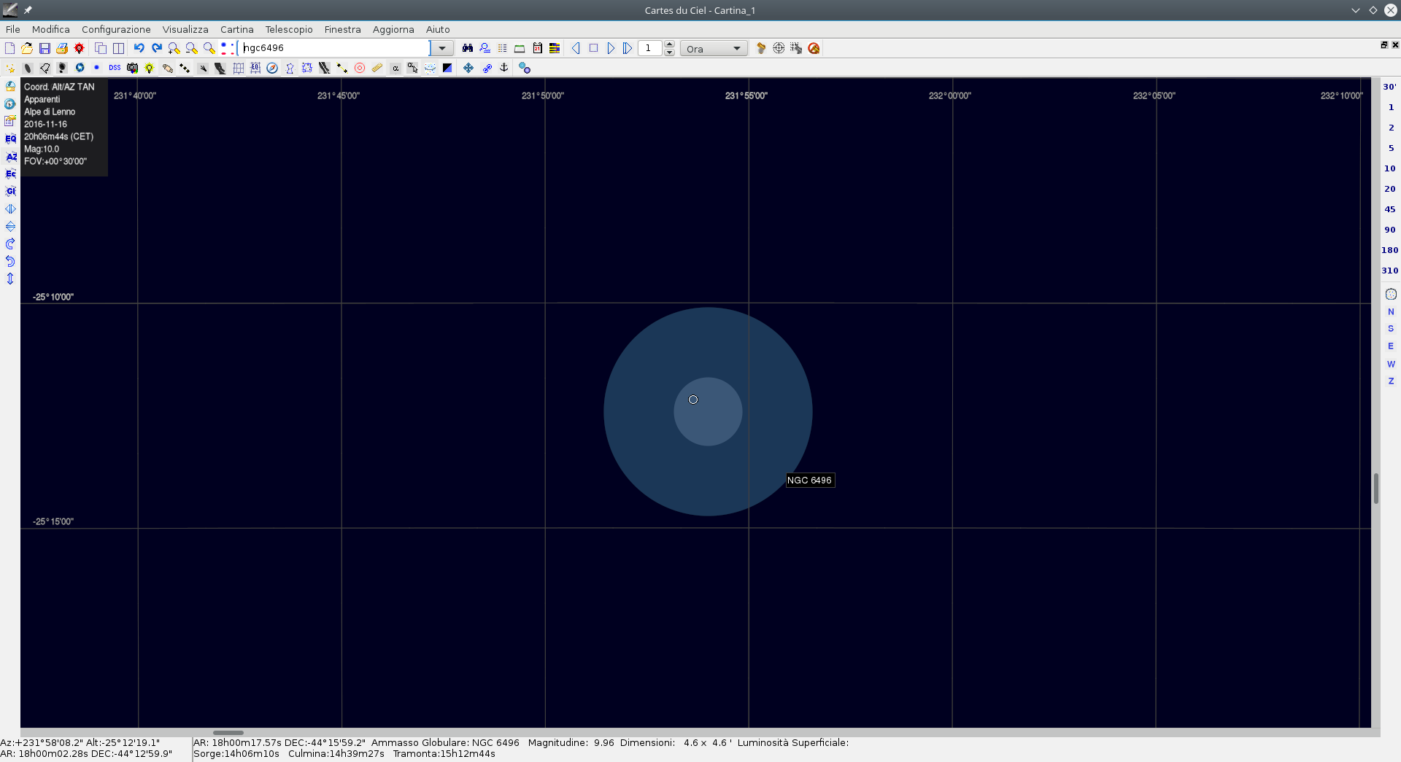This screenshot has height=762, width=1401.
Task: Toggle the red night vision icon
Action: click(x=80, y=48)
